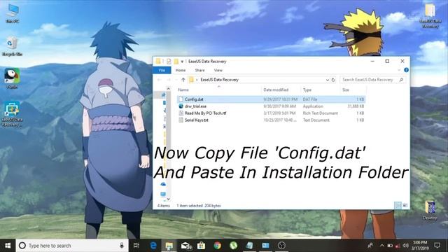Sort by Type column header
The height and width of the screenshot is (252, 448).
point(321,90)
